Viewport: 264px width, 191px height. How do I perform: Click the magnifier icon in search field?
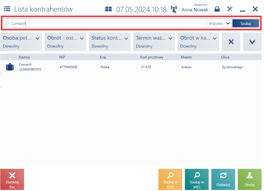[x=7, y=23]
